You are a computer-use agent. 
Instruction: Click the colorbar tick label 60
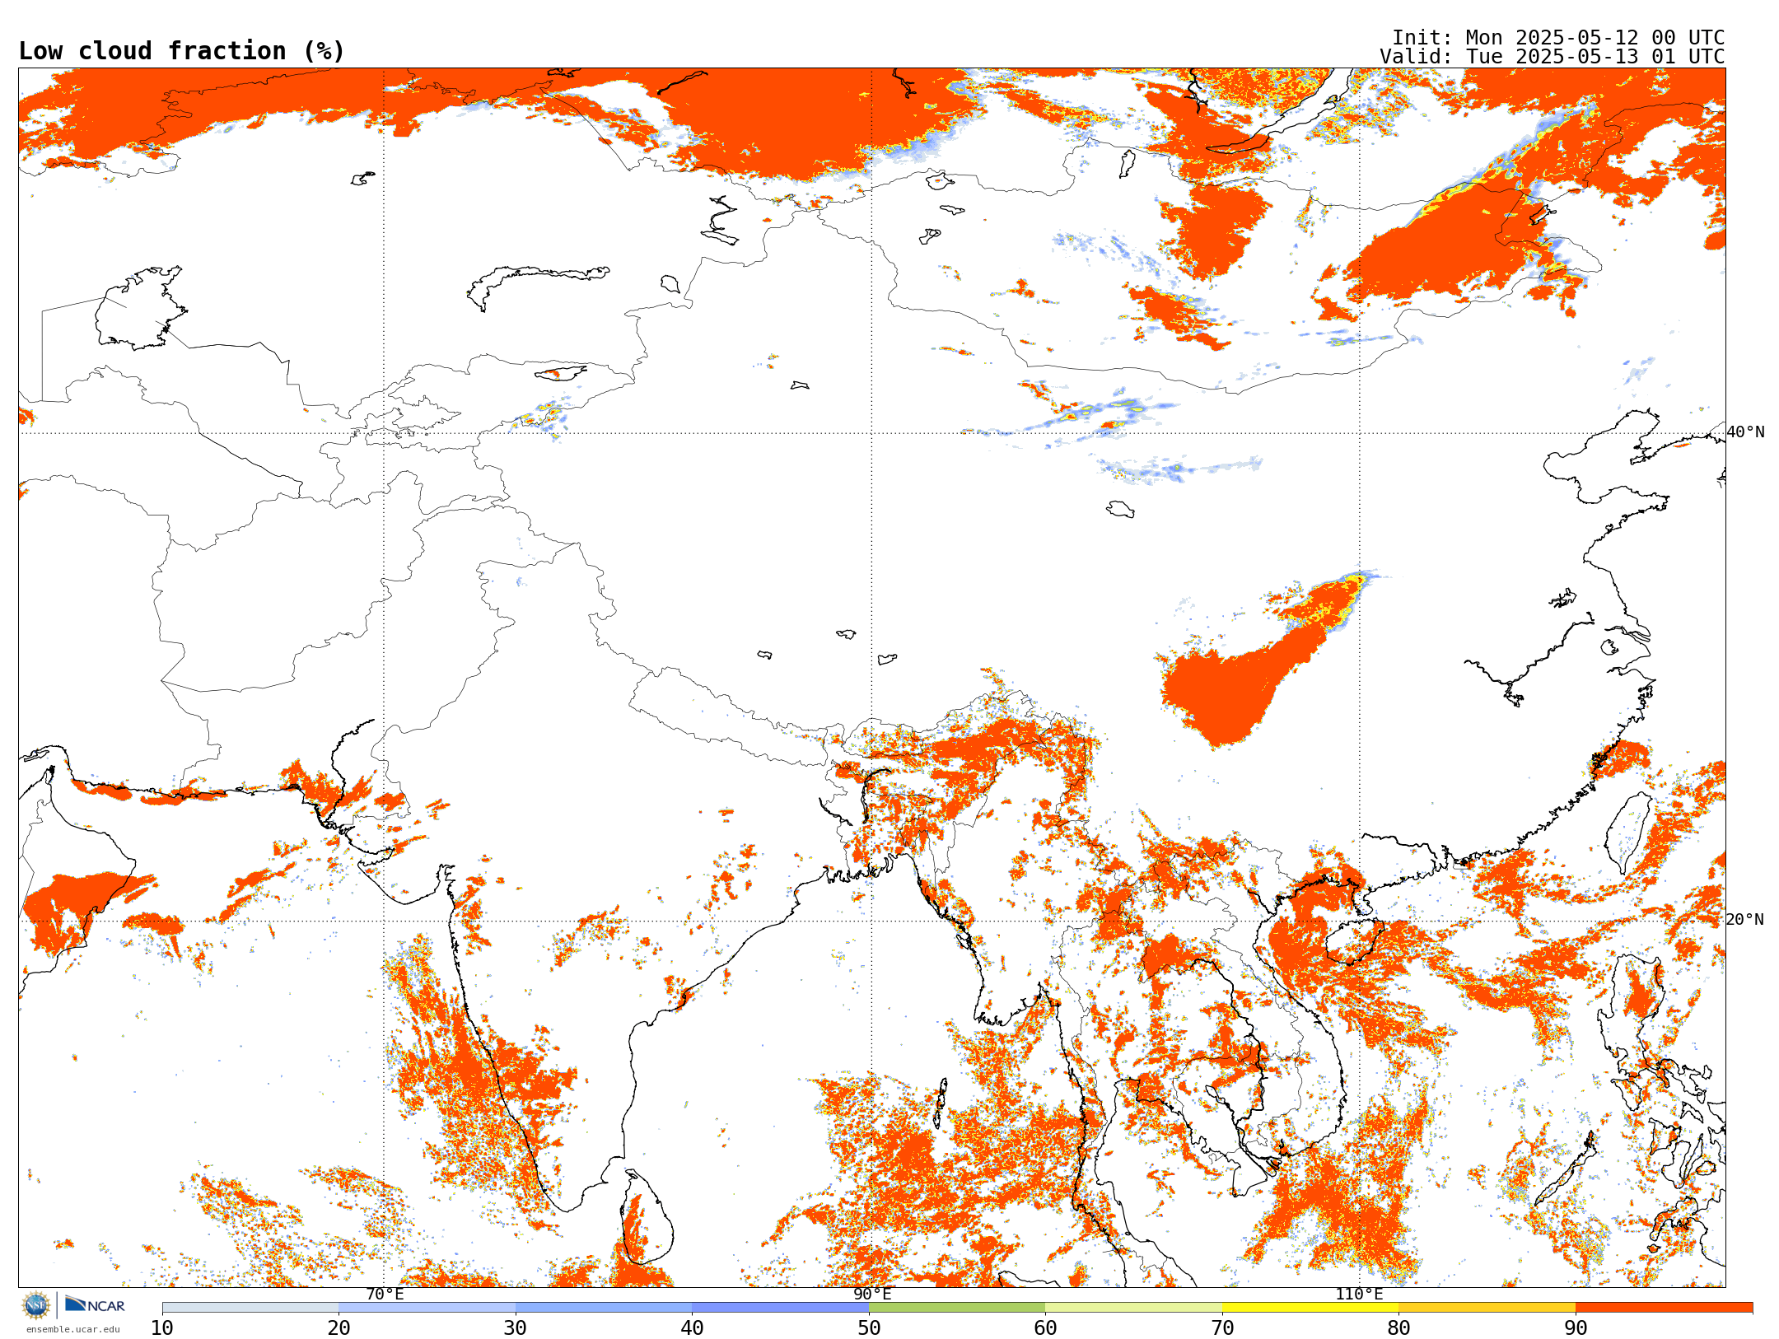point(1045,1328)
